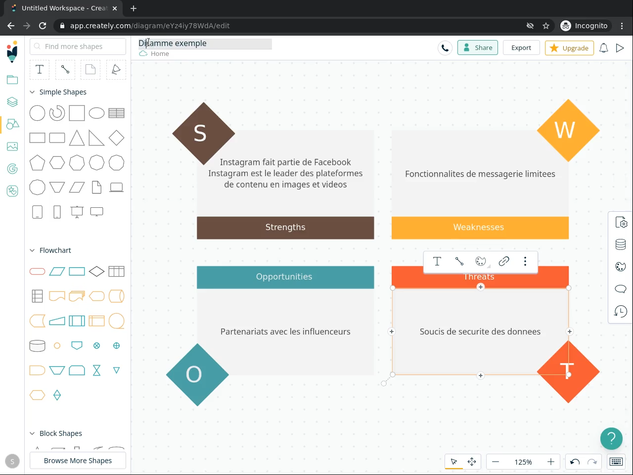This screenshot has width=633, height=475.
Task: Click the Creately logo
Action: (x=12, y=51)
